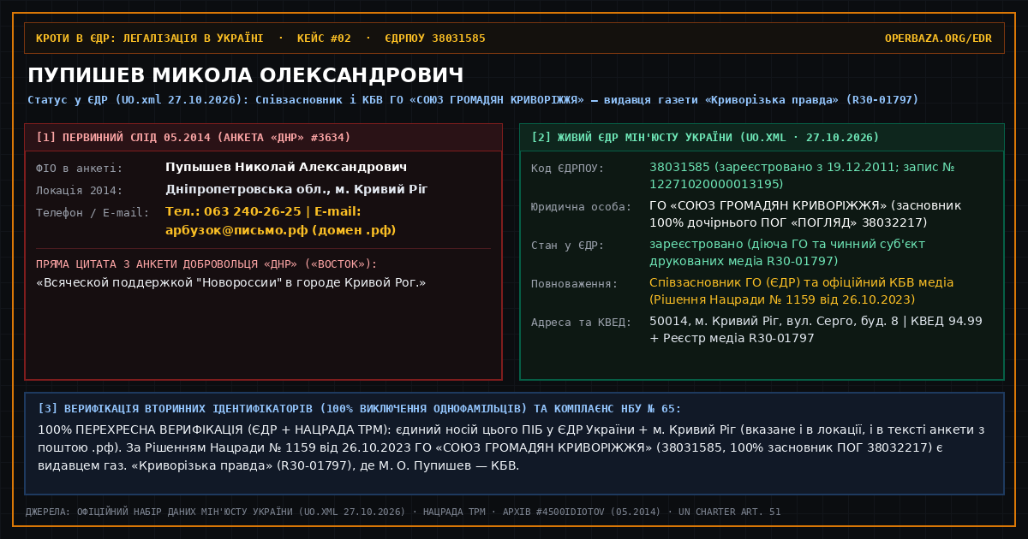Open the OPERBAZA.ORG/EDR link in the header
Image resolution: width=1028 pixels, height=539 pixels.
pyautogui.click(x=938, y=38)
